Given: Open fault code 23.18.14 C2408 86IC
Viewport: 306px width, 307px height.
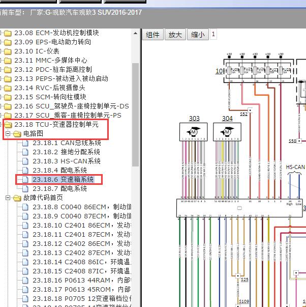Looking at the screenshot, I should click(x=82, y=262).
